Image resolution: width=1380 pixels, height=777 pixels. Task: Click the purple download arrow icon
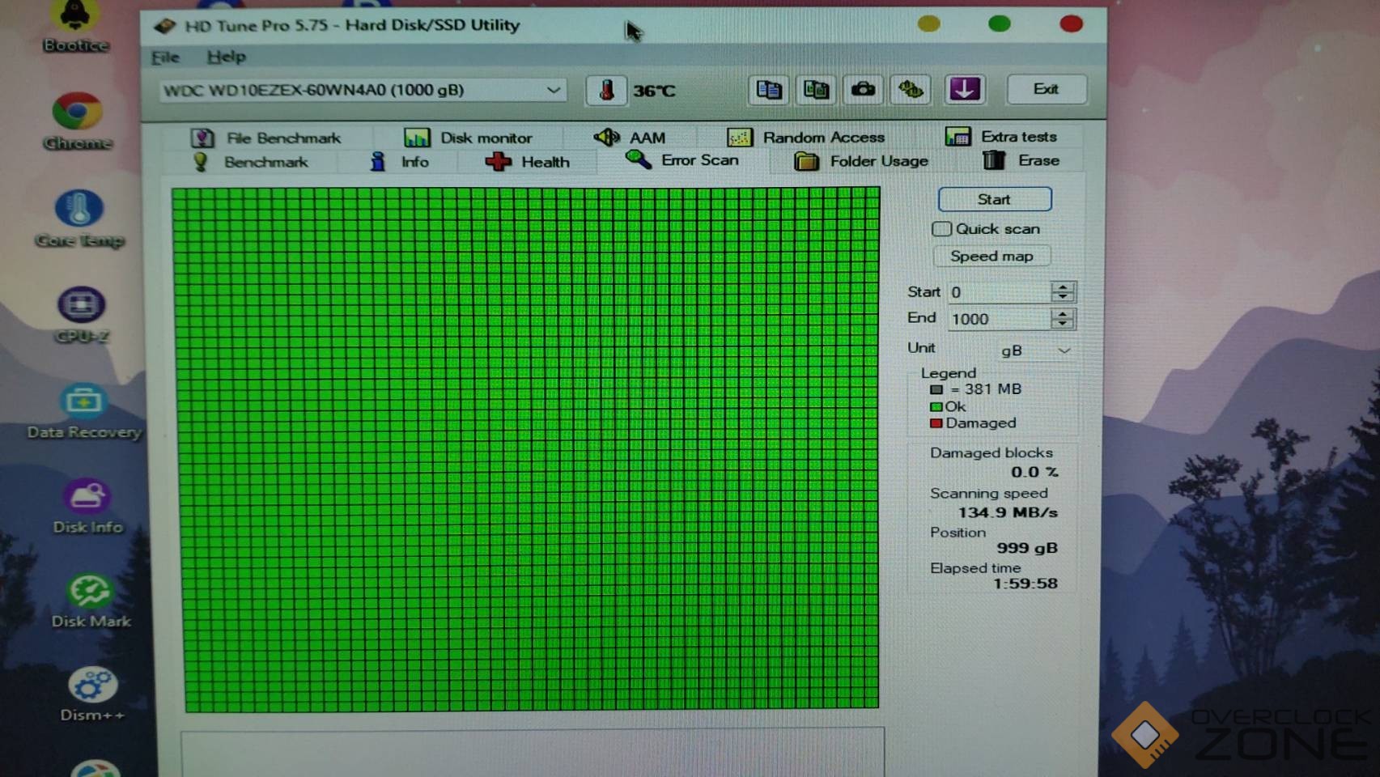(964, 90)
